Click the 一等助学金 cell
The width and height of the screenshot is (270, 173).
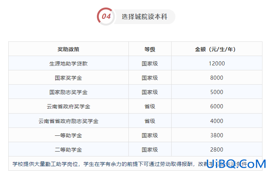coord(68,135)
